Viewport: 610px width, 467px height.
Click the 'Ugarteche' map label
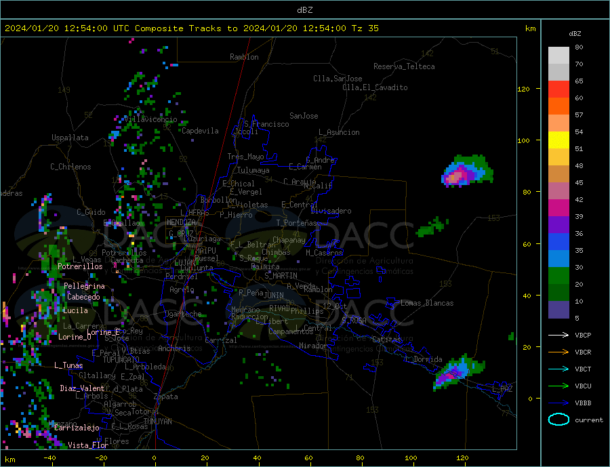183,314
